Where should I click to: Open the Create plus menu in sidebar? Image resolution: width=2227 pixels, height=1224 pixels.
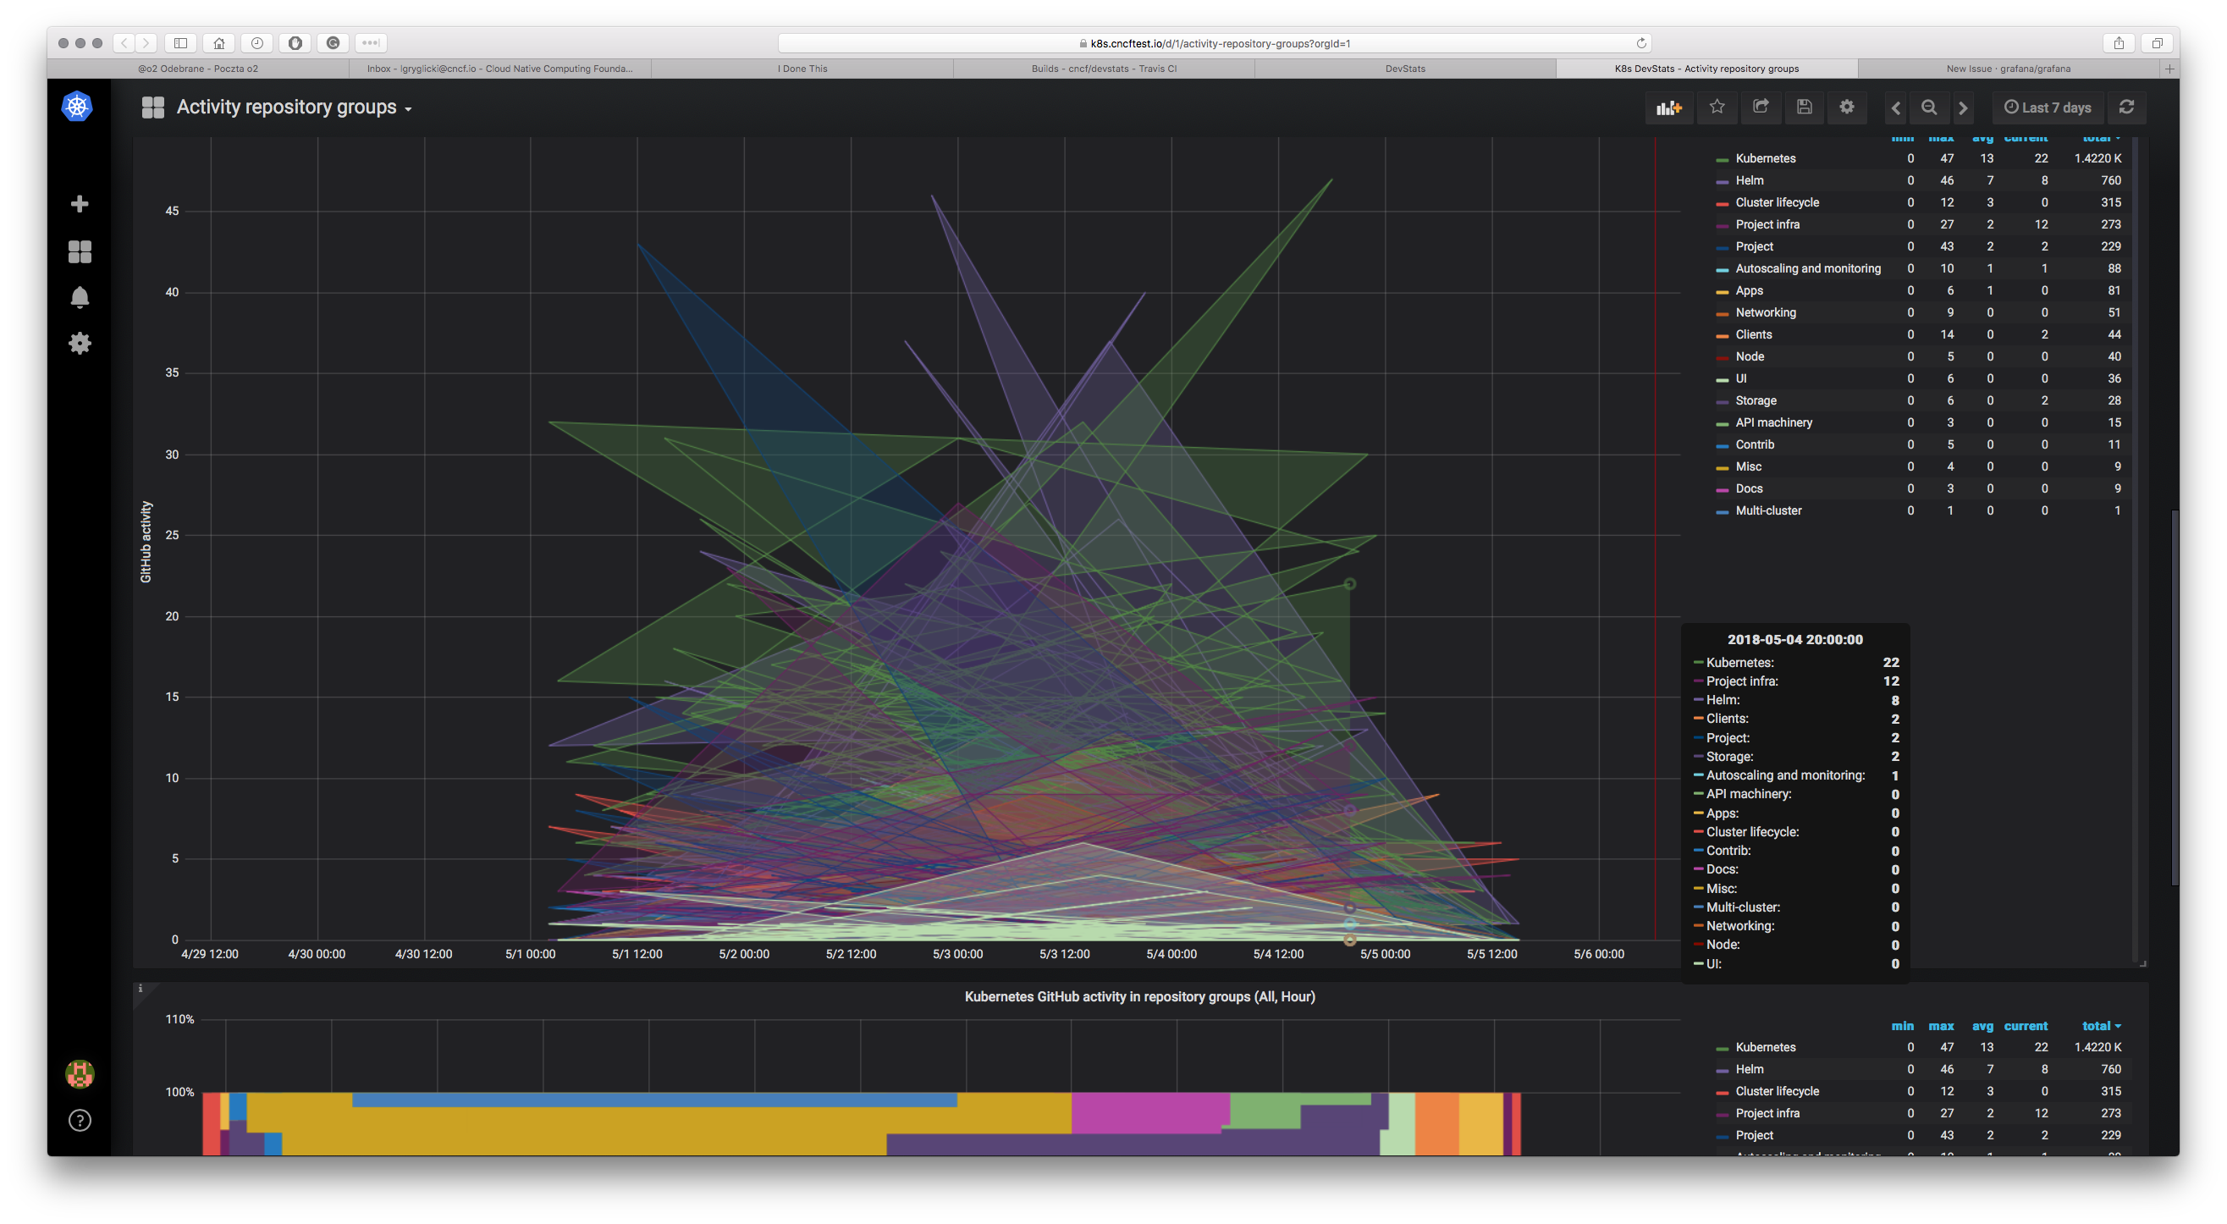pyautogui.click(x=80, y=204)
